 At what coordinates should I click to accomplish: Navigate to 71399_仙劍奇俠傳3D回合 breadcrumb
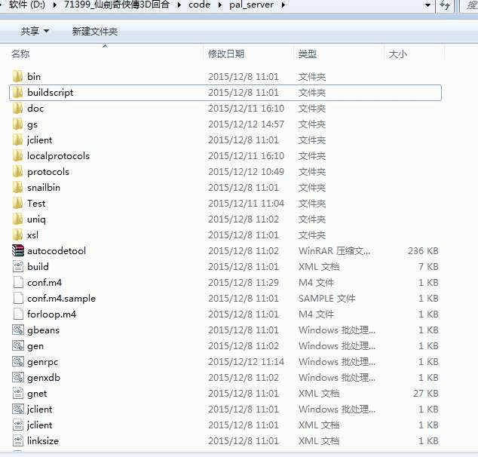coord(116,5)
